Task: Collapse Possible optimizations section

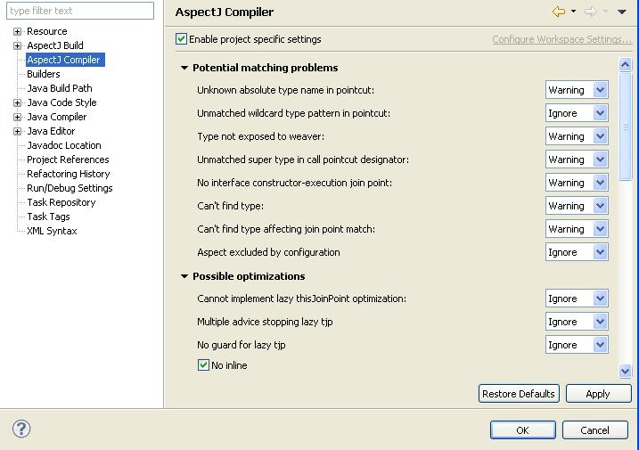Action: point(184,276)
